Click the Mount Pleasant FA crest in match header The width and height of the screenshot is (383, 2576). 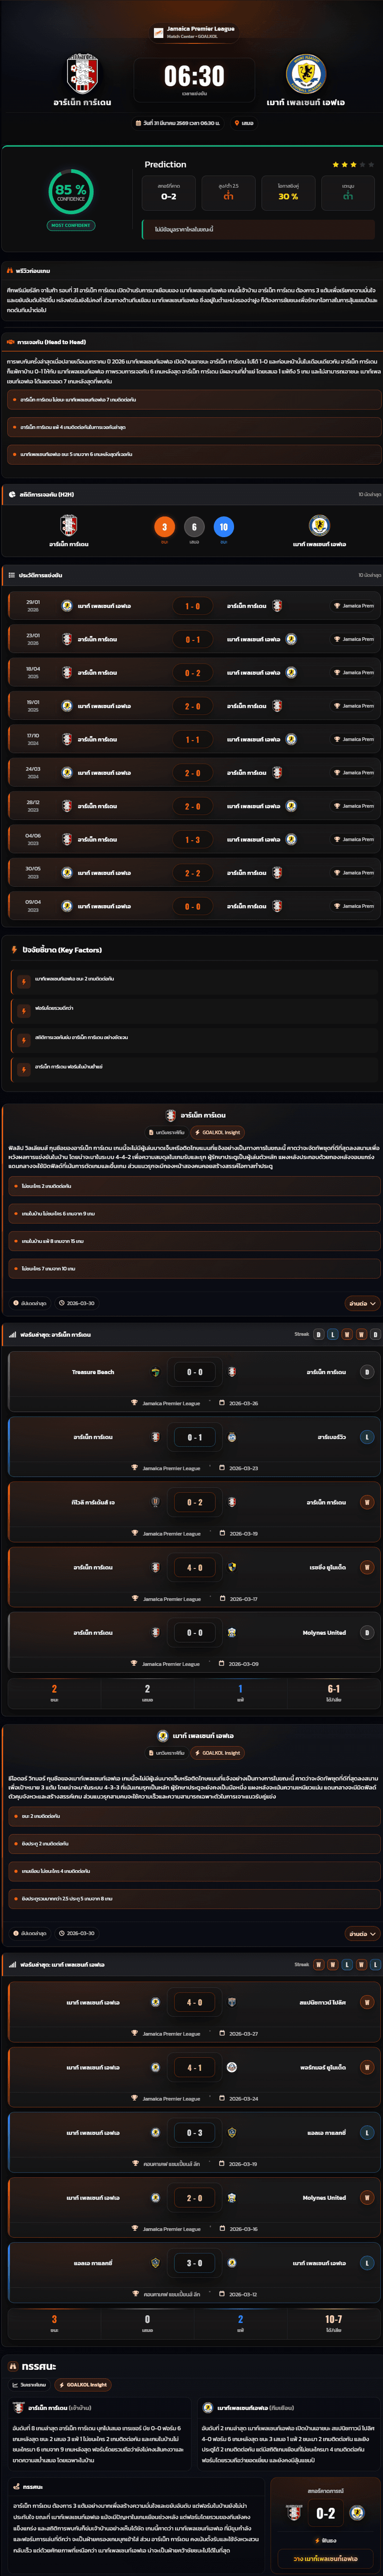305,74
